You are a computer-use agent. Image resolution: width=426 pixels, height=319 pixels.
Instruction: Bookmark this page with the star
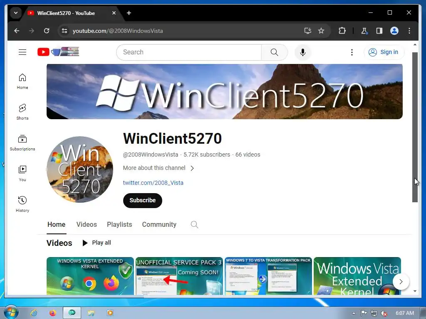pyautogui.click(x=321, y=31)
